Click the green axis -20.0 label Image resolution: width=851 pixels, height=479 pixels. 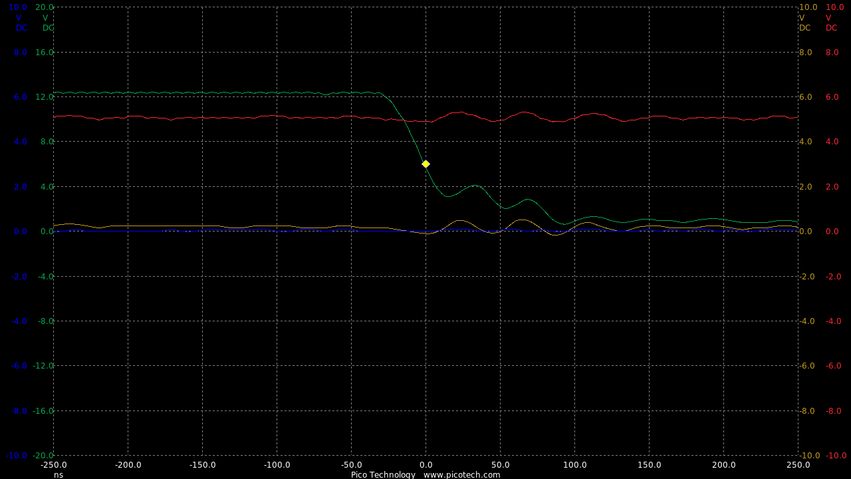click(x=43, y=455)
